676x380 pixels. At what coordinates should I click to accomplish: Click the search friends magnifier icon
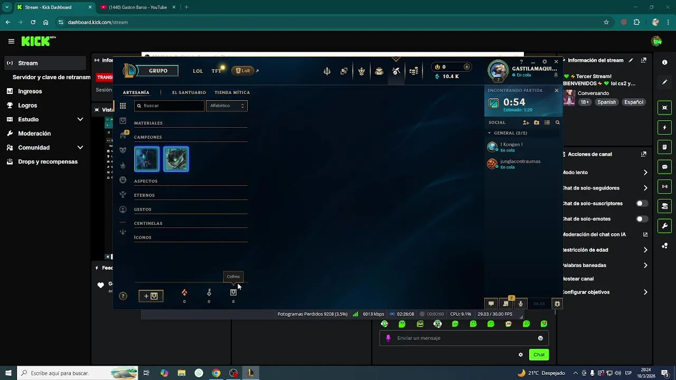(x=557, y=122)
